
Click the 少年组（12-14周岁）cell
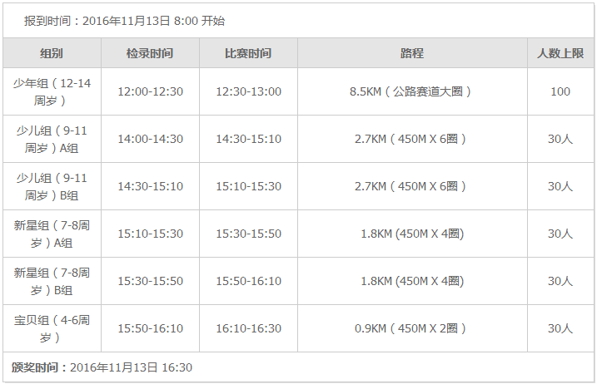pos(52,91)
